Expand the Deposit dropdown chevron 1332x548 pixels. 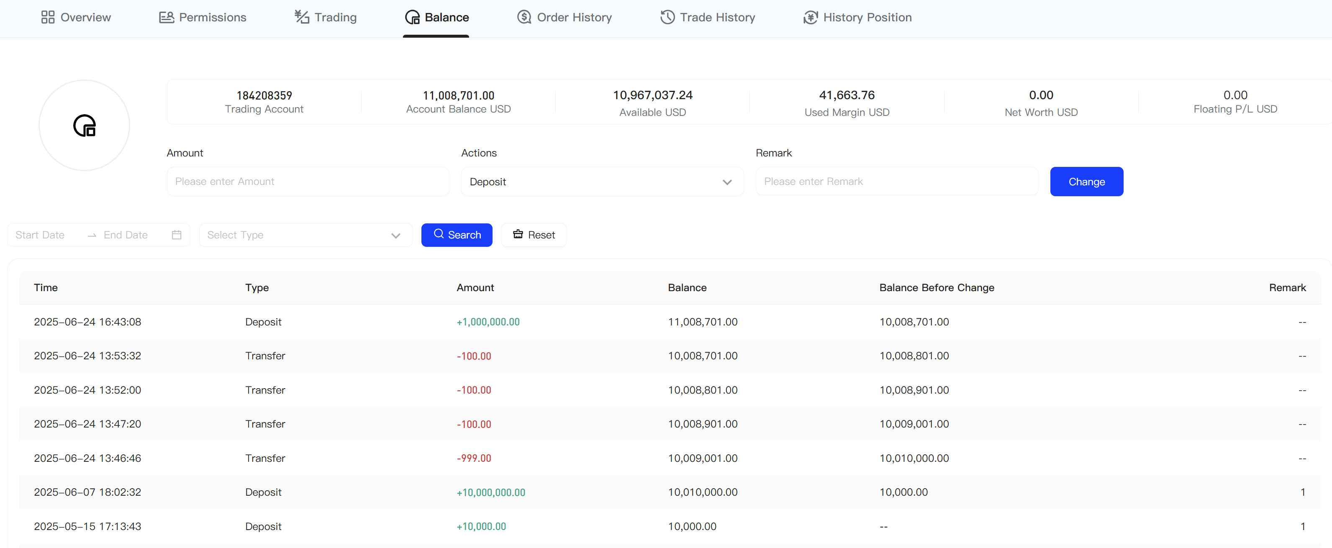pos(727,182)
